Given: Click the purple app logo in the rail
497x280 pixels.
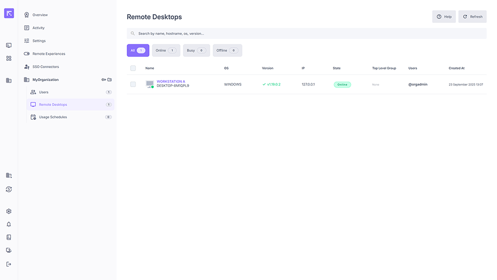Looking at the screenshot, I should tap(9, 13).
